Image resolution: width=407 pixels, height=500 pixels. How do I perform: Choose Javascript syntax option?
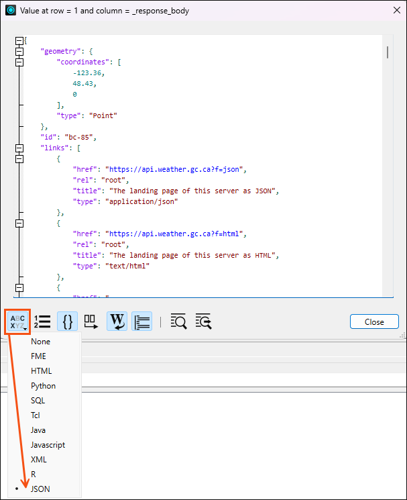pyautogui.click(x=48, y=444)
